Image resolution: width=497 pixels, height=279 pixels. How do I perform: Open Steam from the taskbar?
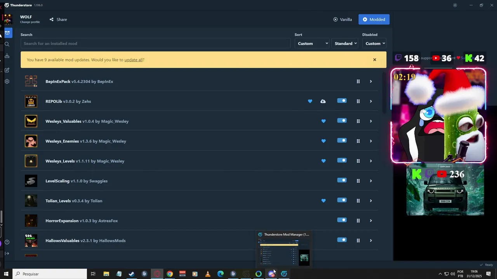[132, 274]
